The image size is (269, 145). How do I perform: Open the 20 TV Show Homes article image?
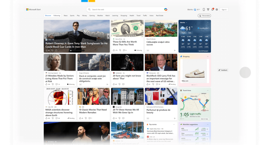pos(127,96)
